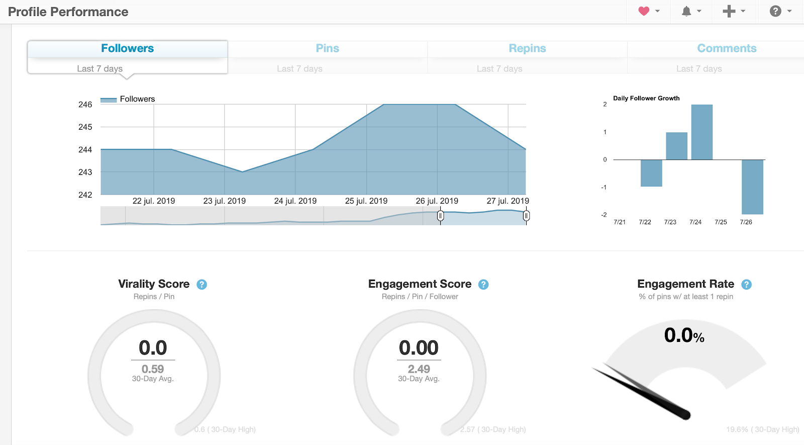Click Virality Score help info icon
The width and height of the screenshot is (804, 445).
pos(202,285)
